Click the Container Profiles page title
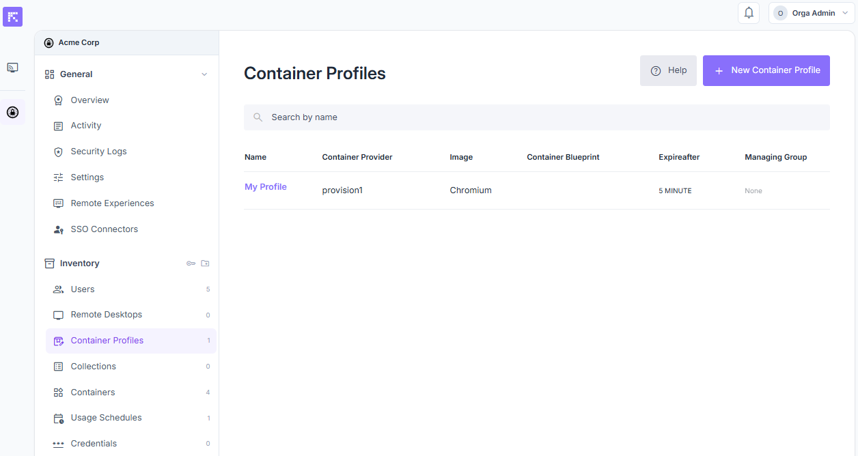Screen dimensions: 858x456 coord(315,73)
